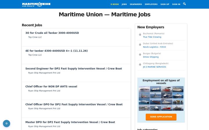The height and width of the screenshot is (130, 209).
Task: Open Master DPO for DP2 job listing
Action: click(70, 122)
